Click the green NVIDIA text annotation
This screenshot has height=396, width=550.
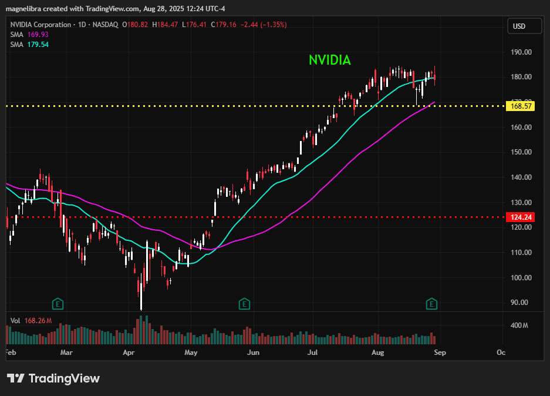(330, 60)
